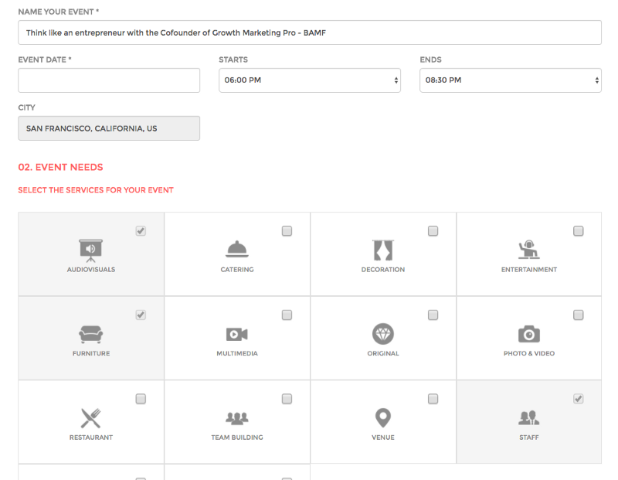Click the Original diamond icon
The height and width of the screenshot is (480, 618).
pyautogui.click(x=383, y=334)
